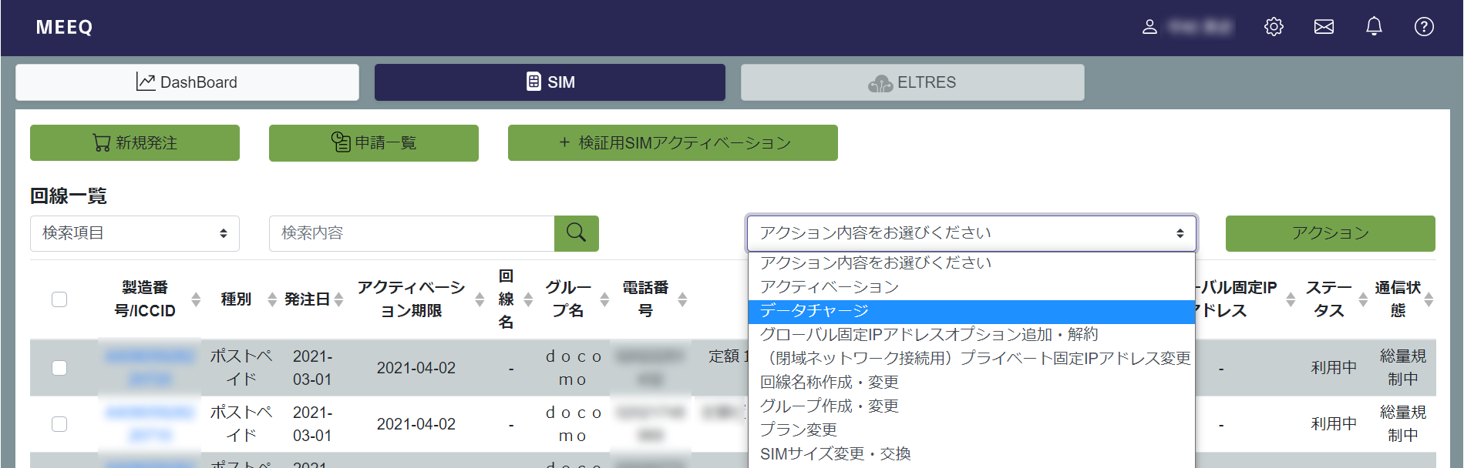Sort by 発注日 column arrows
The width and height of the screenshot is (1464, 468).
click(x=338, y=299)
